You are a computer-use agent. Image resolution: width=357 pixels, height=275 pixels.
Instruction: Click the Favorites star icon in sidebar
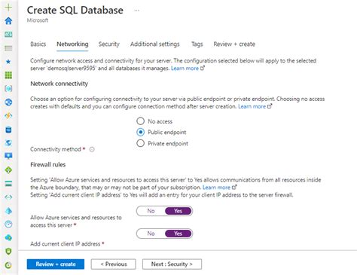[x=8, y=62]
